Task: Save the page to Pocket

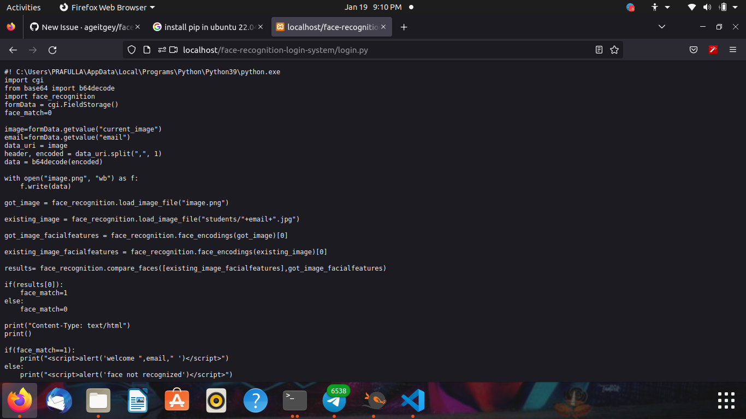Action: tap(694, 50)
